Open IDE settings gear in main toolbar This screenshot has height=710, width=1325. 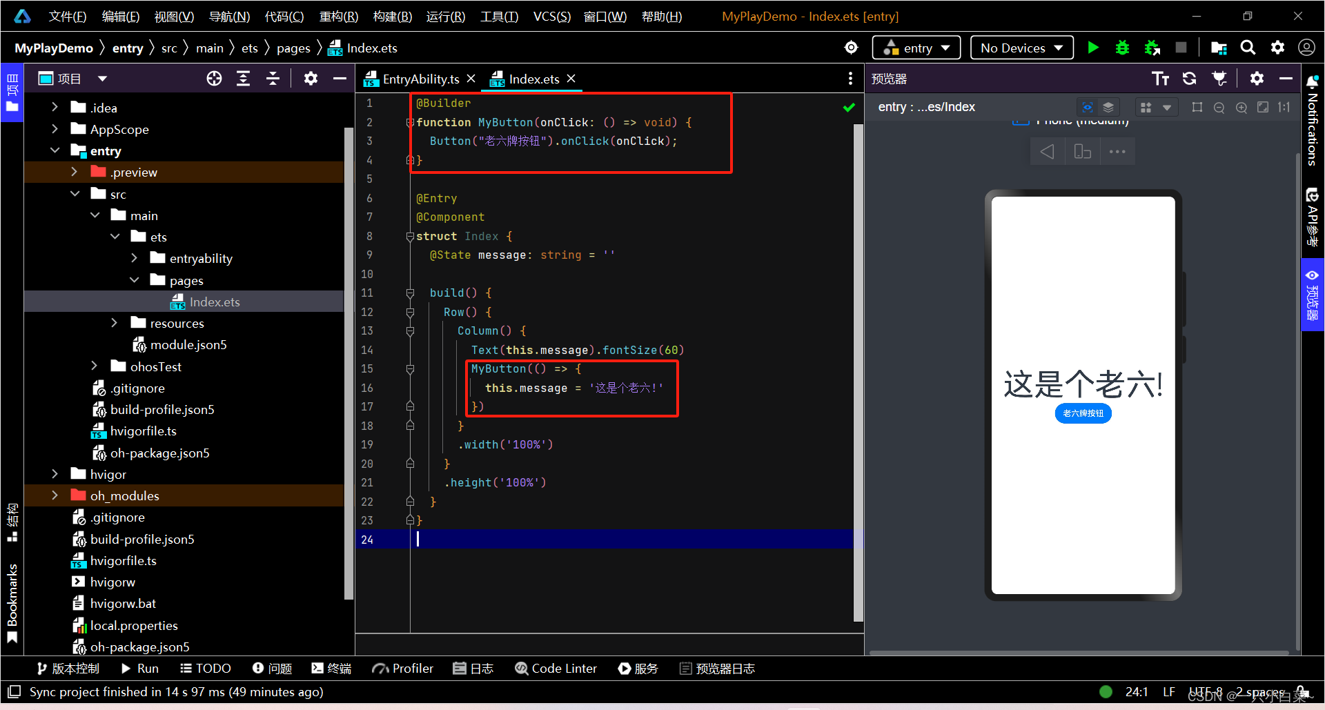click(1277, 48)
